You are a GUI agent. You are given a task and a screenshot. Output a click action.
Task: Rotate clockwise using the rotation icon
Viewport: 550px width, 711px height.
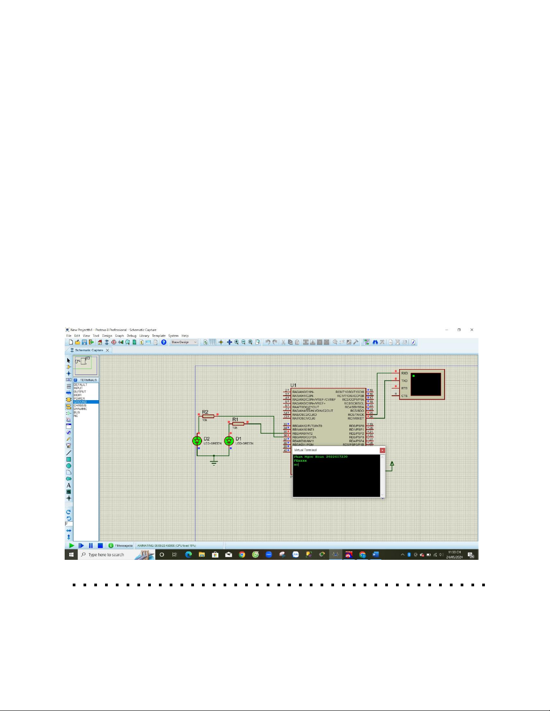[69, 512]
